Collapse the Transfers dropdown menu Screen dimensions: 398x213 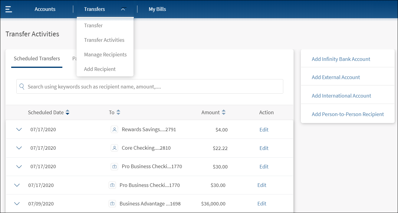pyautogui.click(x=123, y=9)
